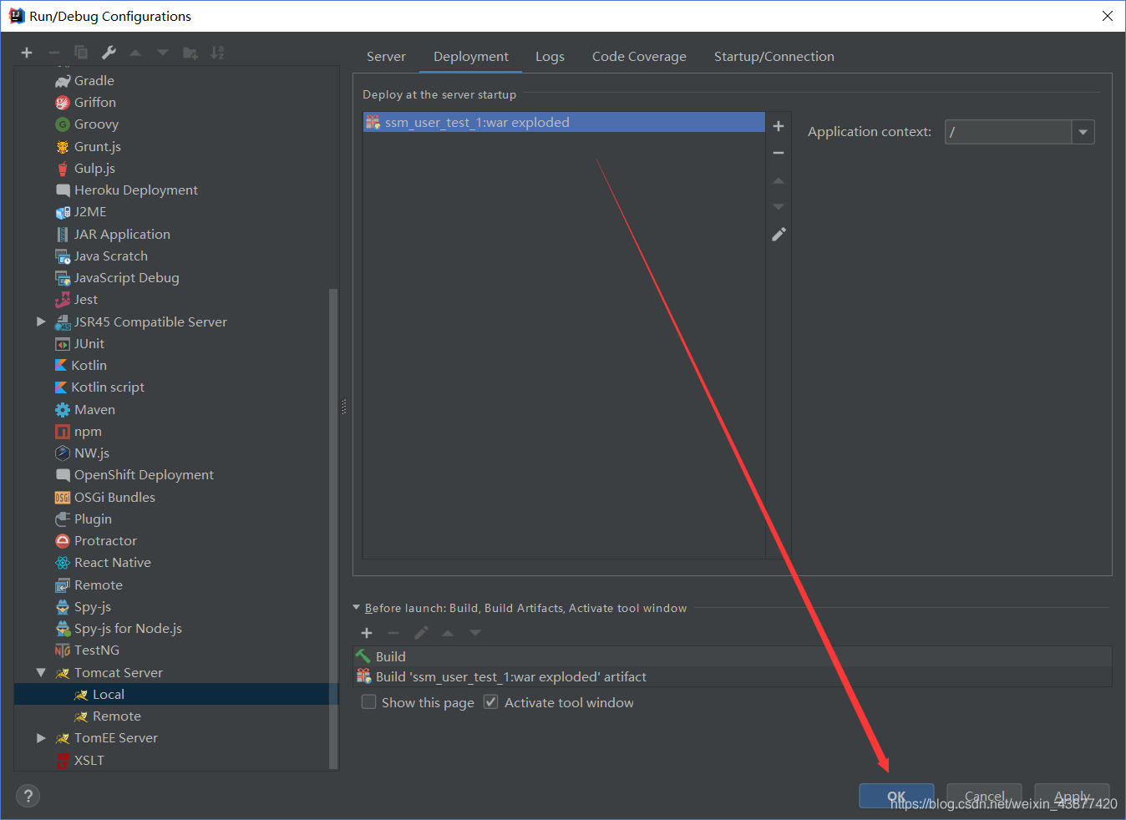The height and width of the screenshot is (820, 1126).
Task: Remove selected artifact from deployment list
Action: tap(779, 153)
